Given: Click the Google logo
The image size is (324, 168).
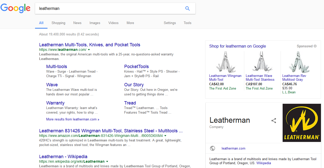Looking at the screenshot, I should [x=15, y=8].
